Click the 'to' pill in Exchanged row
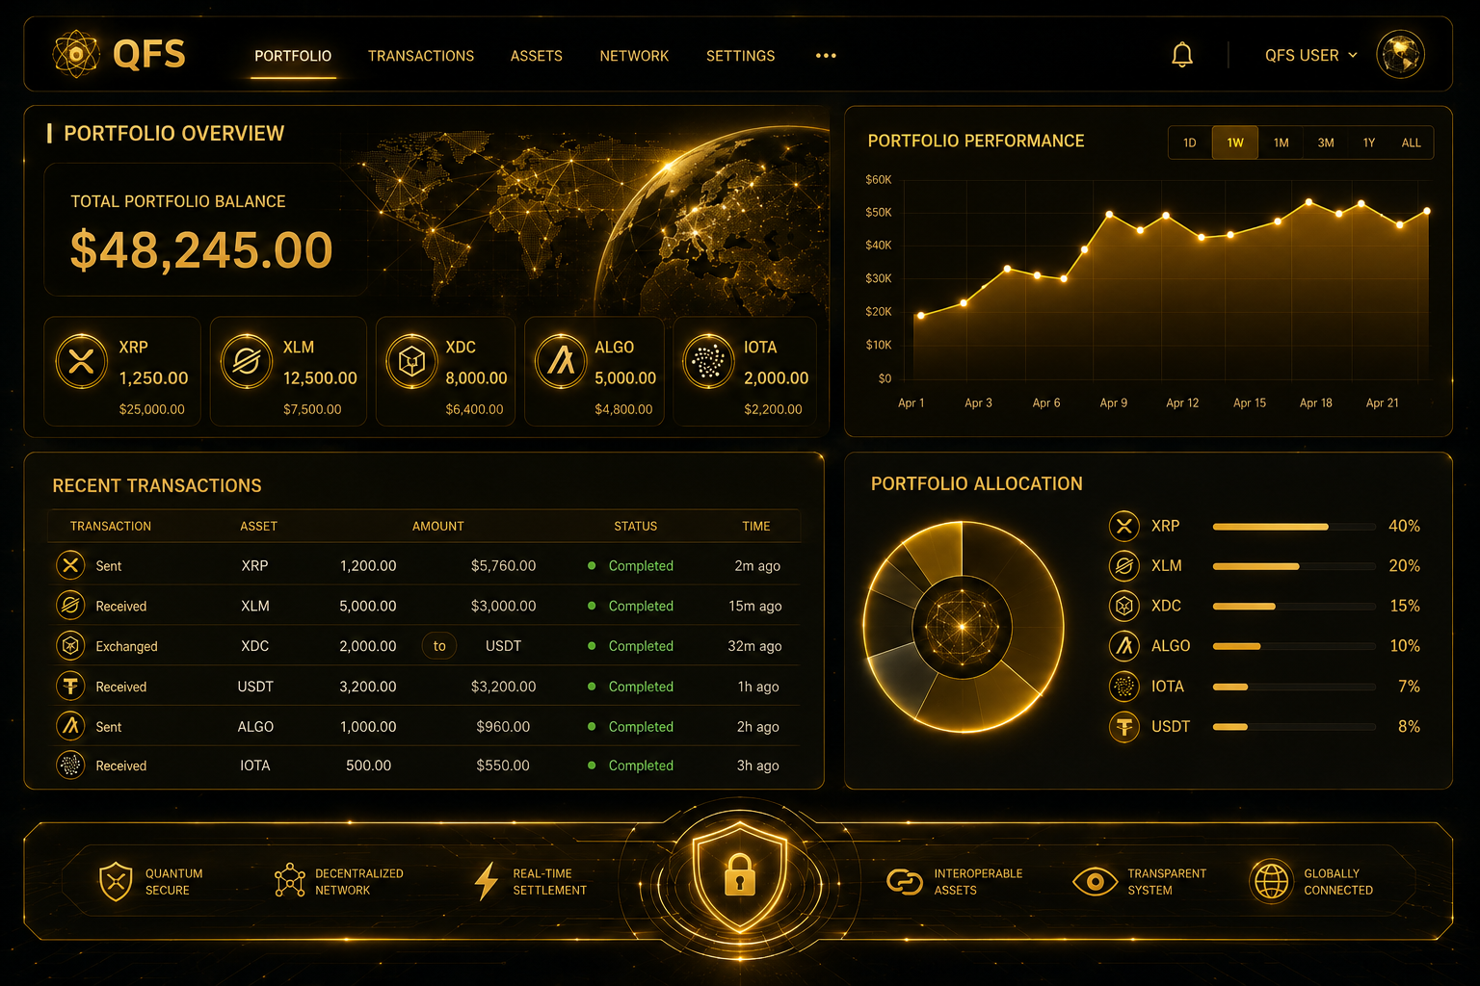 point(439,646)
